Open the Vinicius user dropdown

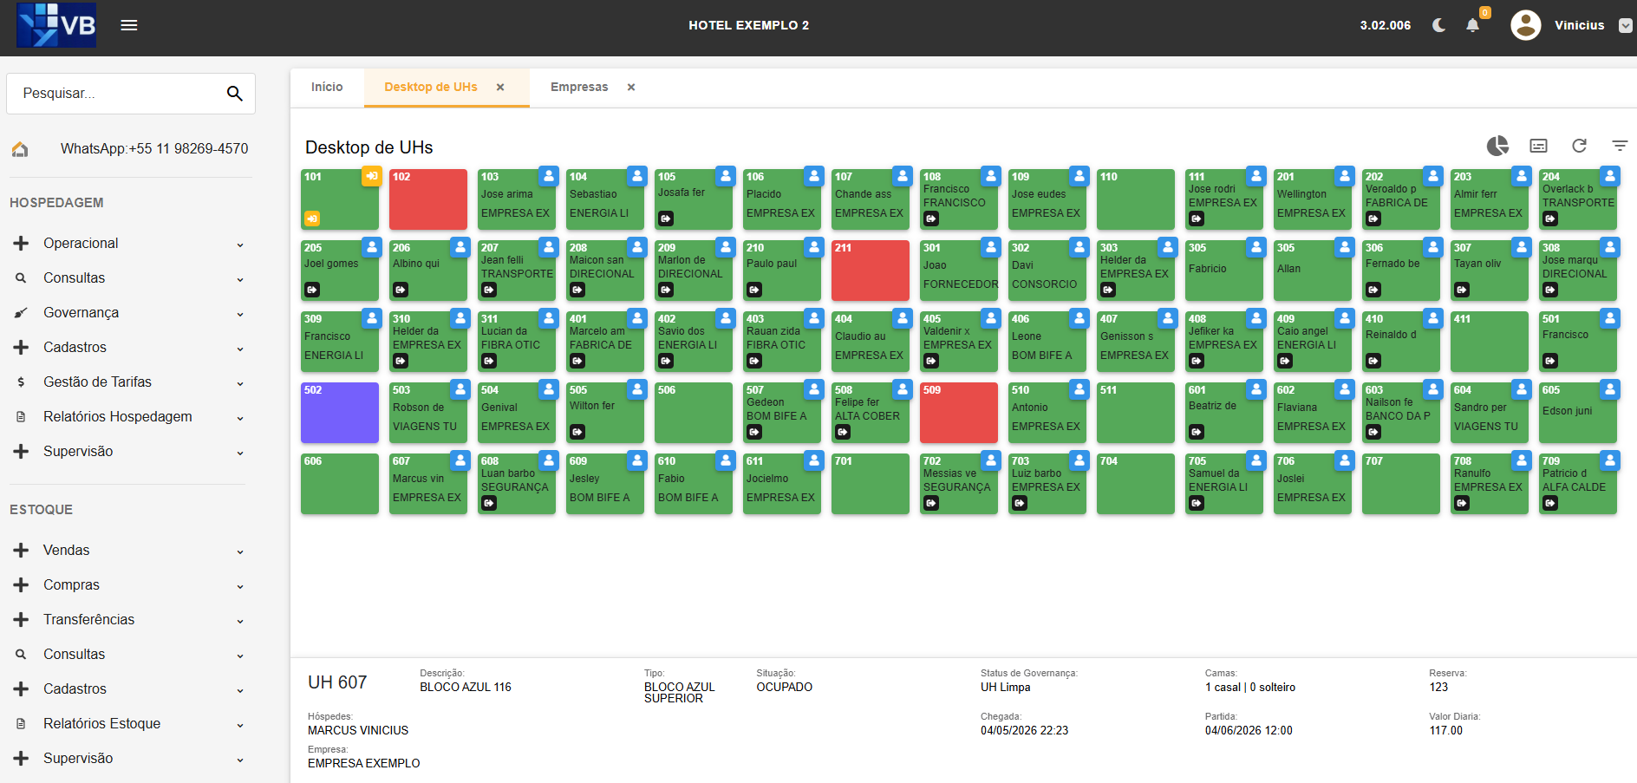1626,25
